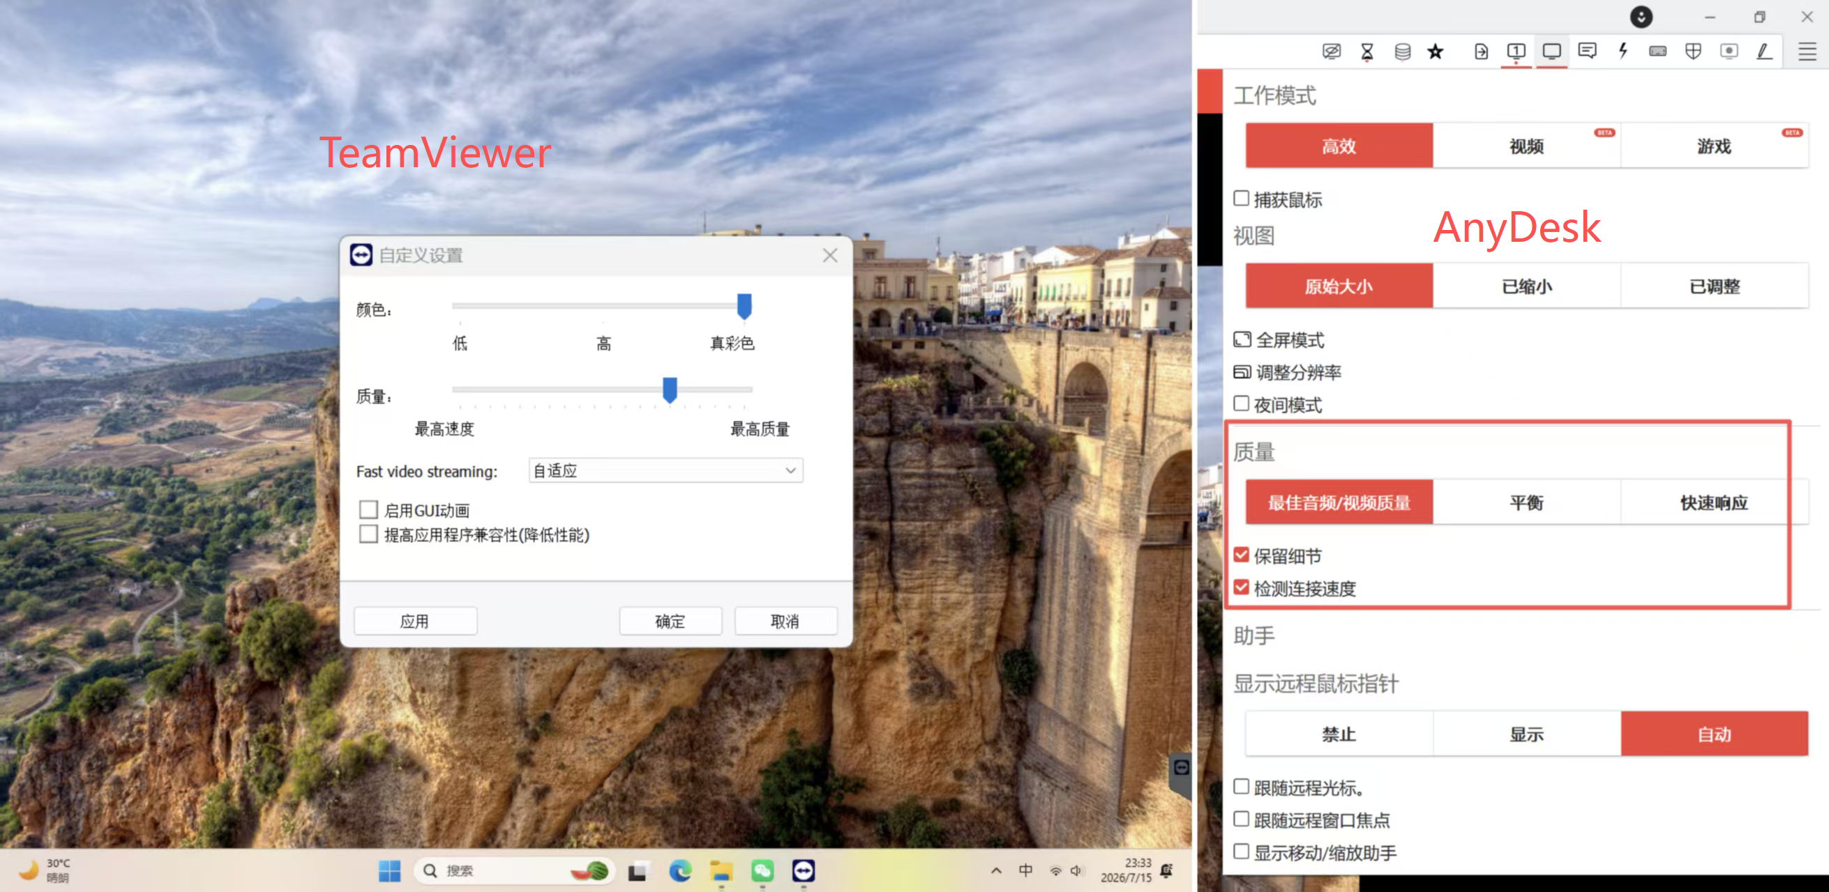Expand the system tray hidden icons chevron
Screen dimensions: 1829x892
tap(996, 870)
